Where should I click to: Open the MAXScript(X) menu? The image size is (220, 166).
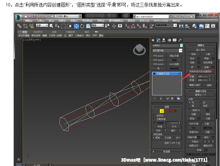tap(161, 21)
